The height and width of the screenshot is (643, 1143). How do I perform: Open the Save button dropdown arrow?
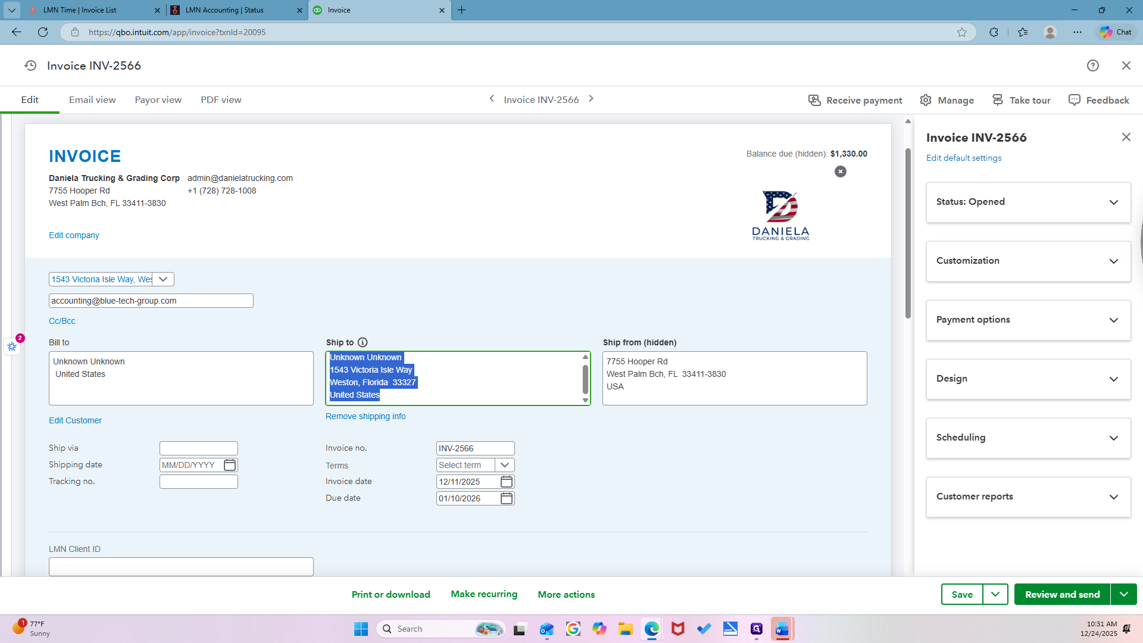click(x=995, y=594)
